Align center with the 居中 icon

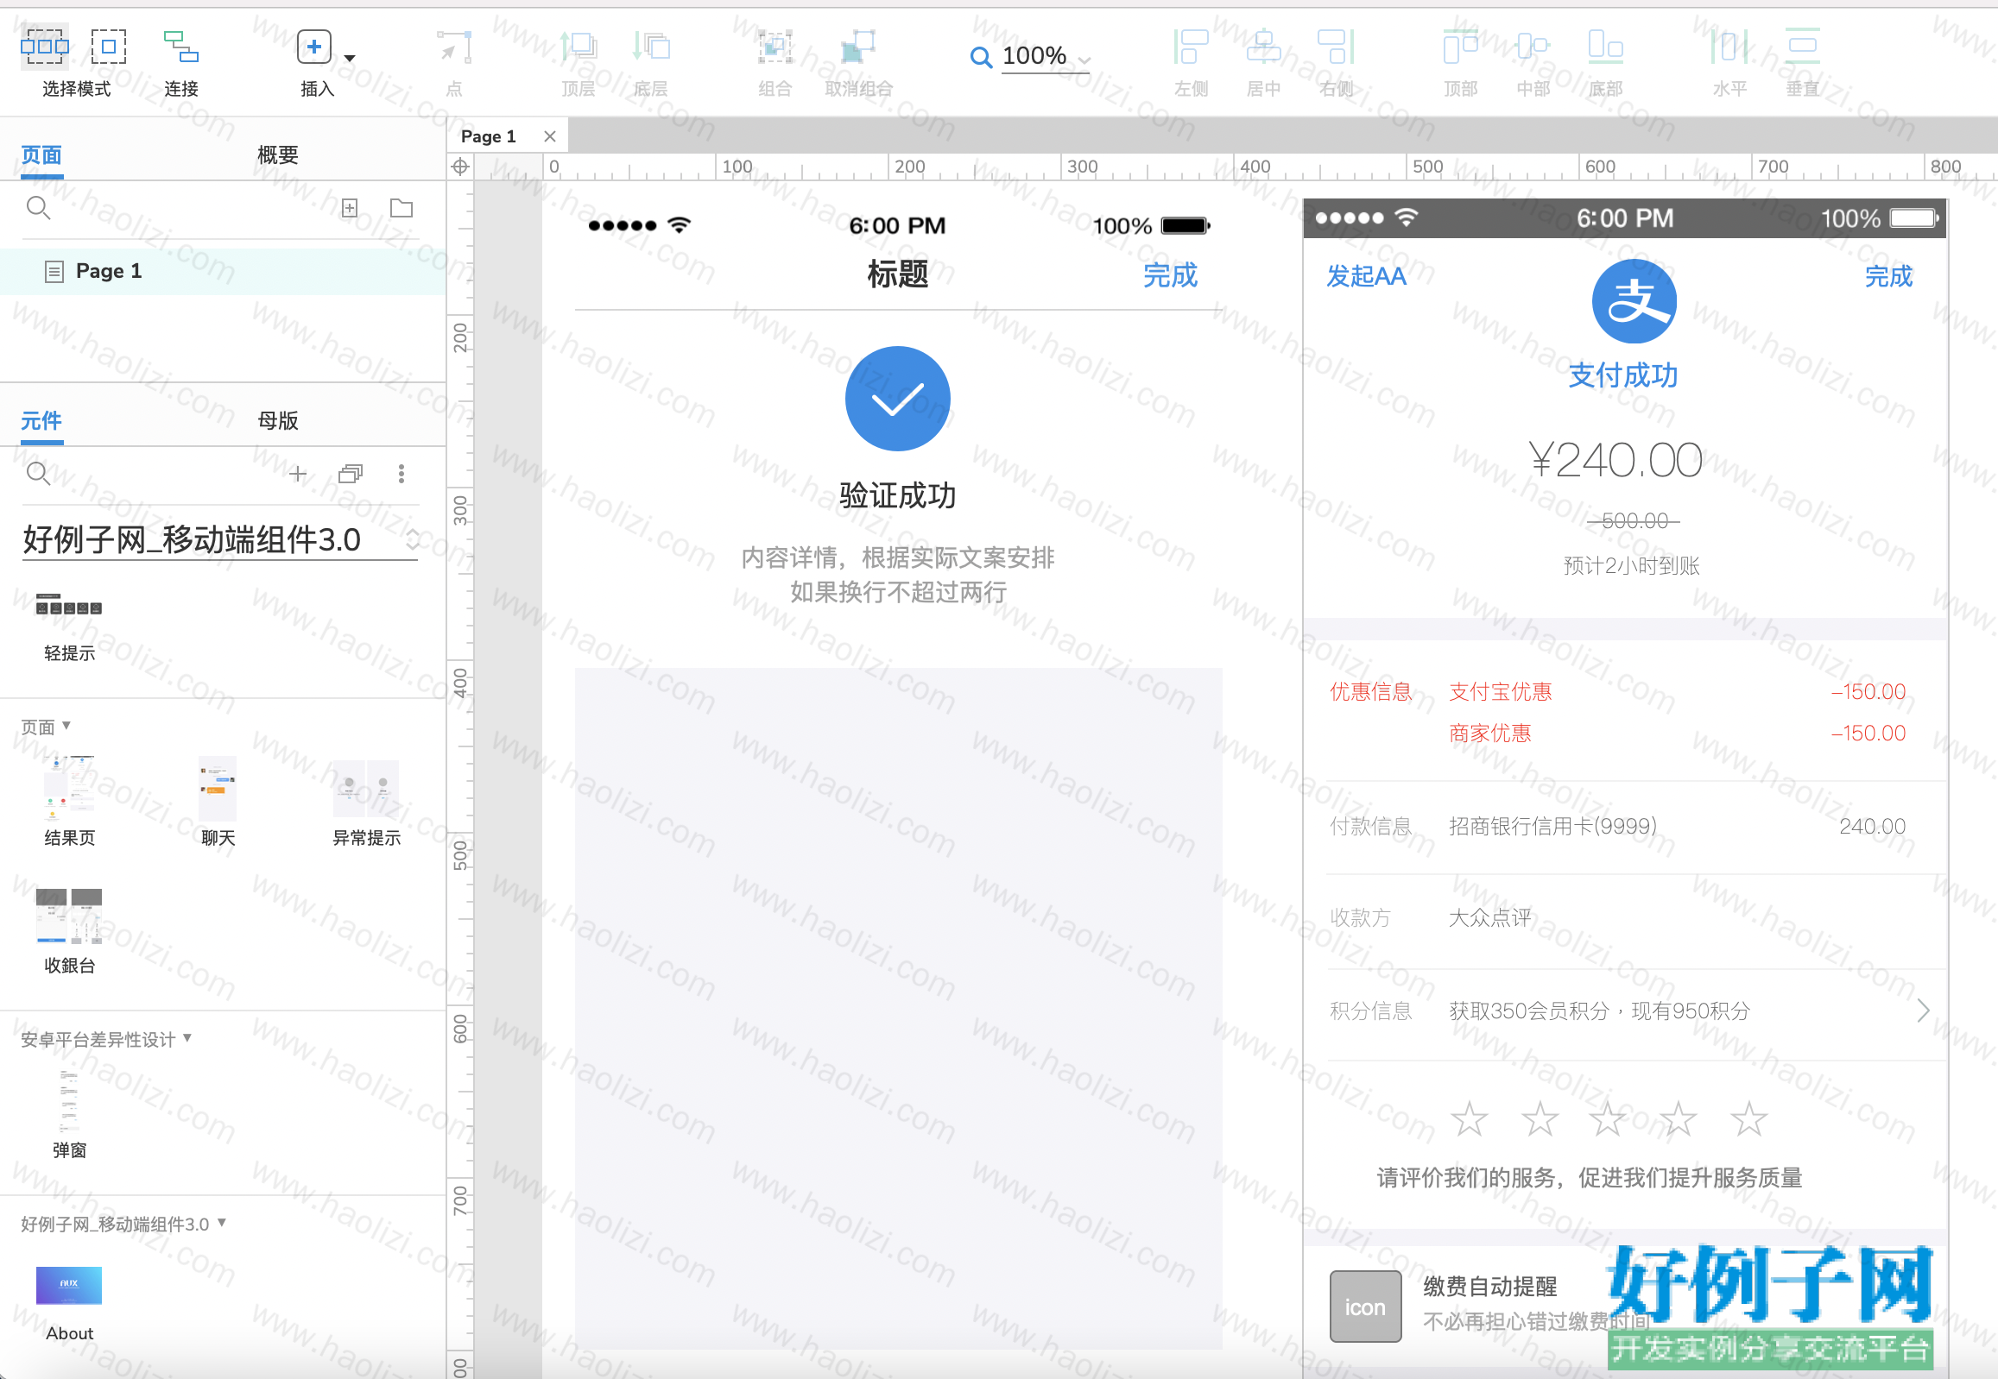[1263, 47]
